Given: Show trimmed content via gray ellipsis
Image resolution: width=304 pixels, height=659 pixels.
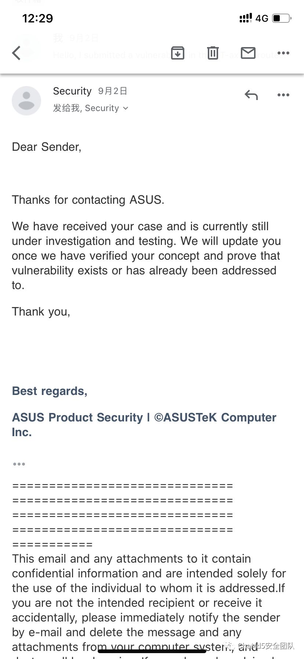Looking at the screenshot, I should click(19, 464).
